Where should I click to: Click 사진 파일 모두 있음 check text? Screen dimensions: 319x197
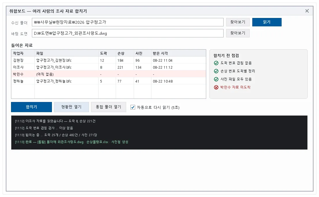pyautogui.click(x=236, y=79)
